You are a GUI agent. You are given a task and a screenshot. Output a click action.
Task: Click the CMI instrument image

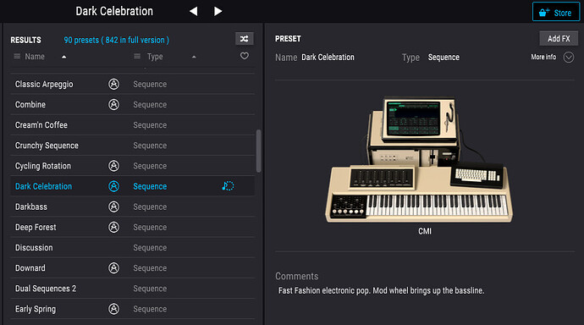click(x=419, y=160)
